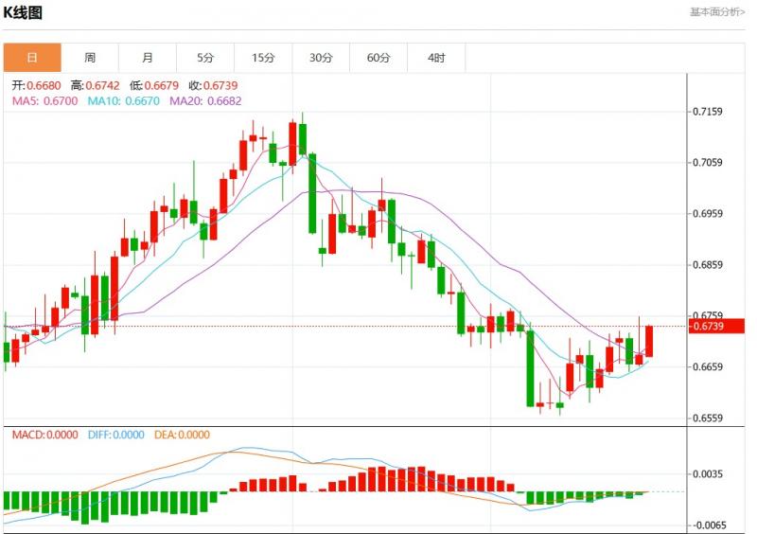Click the MACD:0.0000 label

44,435
